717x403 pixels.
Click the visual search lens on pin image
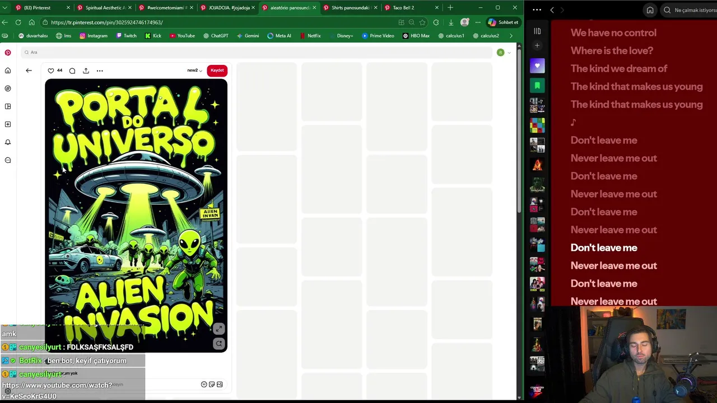tap(219, 344)
